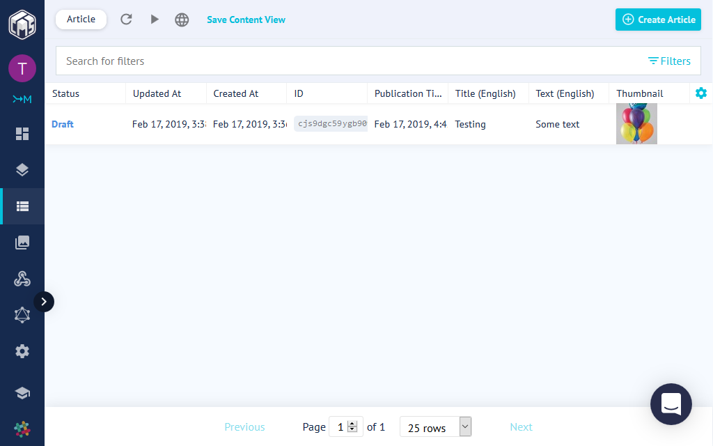This screenshot has height=446, width=713.
Task: Open the schema layers icon in sidebar
Action: tap(22, 169)
